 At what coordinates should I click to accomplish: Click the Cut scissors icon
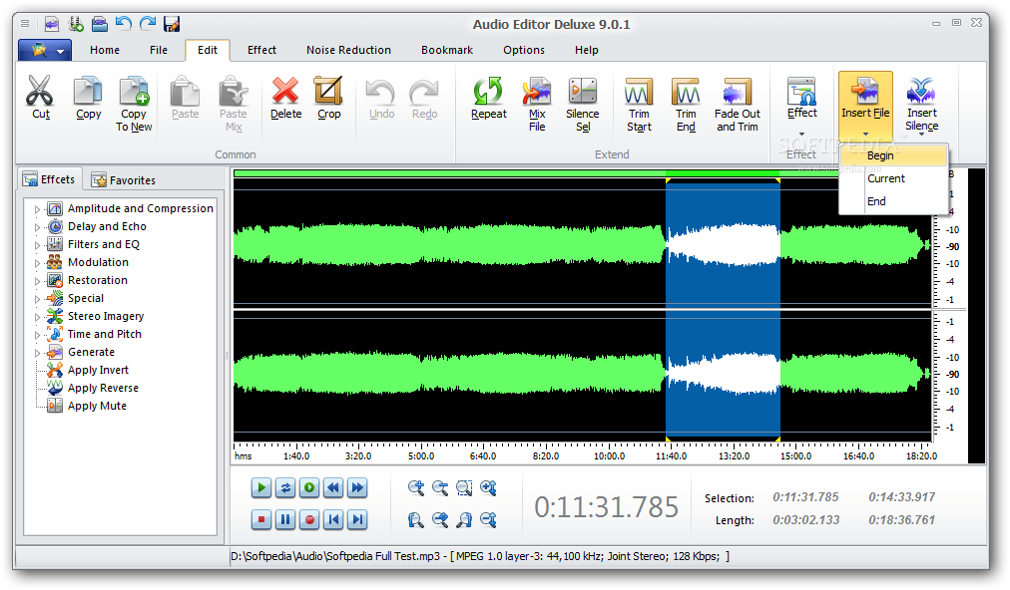coord(40,90)
